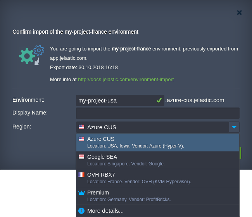Click the Environment name input field

[x=120, y=101]
